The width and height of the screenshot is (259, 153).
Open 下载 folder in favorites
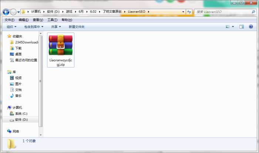tap(18, 48)
